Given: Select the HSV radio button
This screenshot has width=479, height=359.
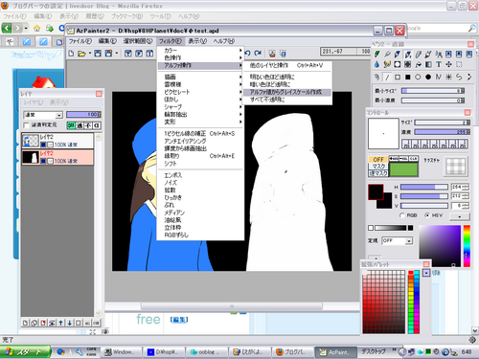Looking at the screenshot, I should (427, 215).
